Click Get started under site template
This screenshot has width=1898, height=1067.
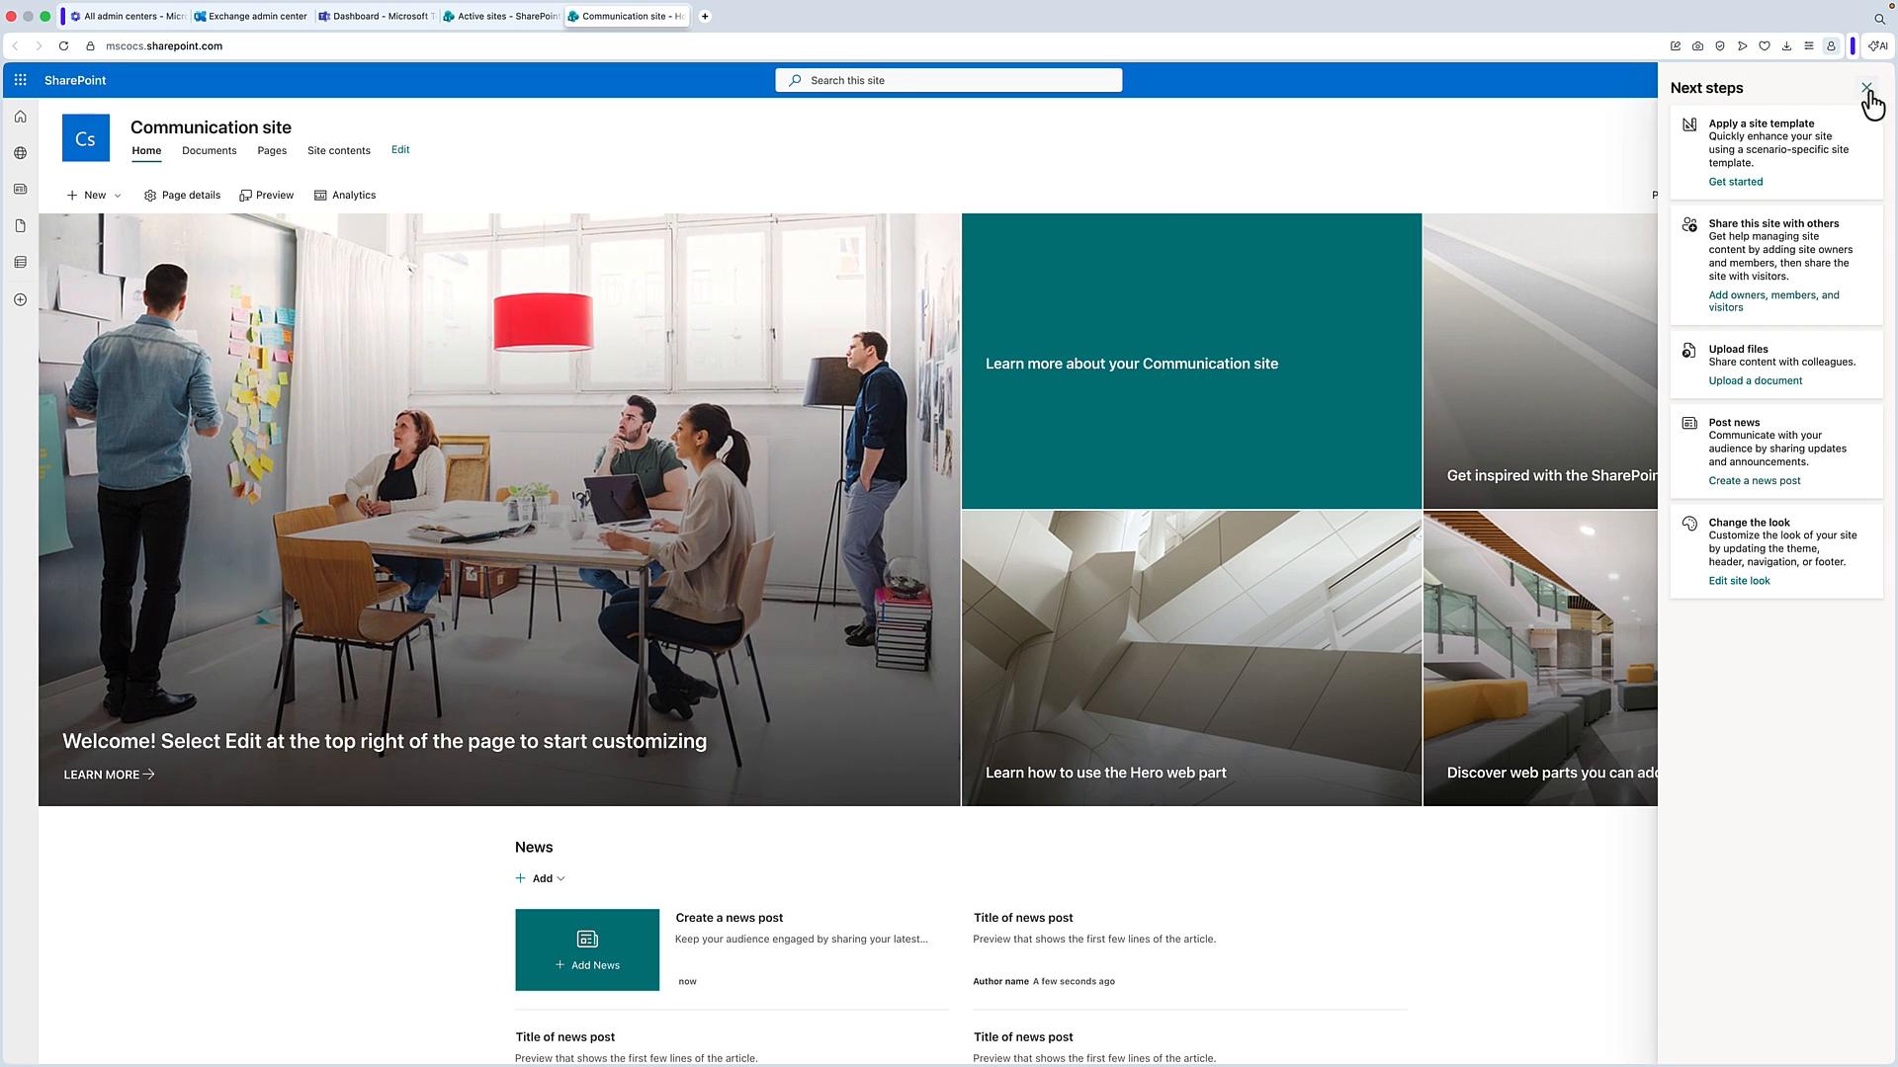[1736, 182]
